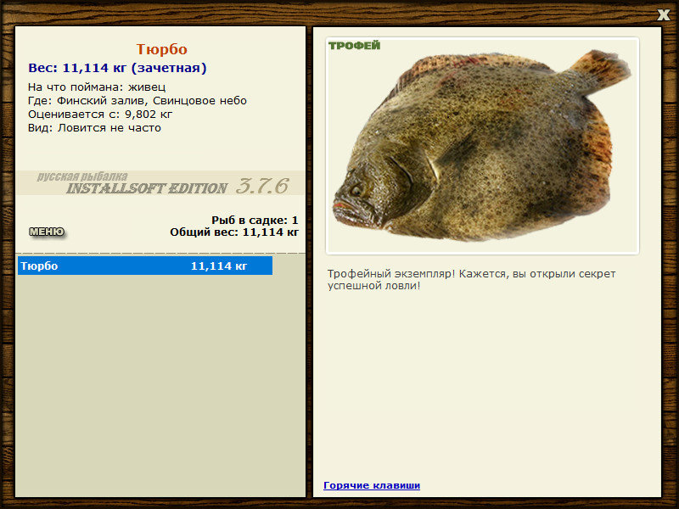Select the Тюрбо 11,114 кг list row
This screenshot has height=509, width=679.
[145, 266]
